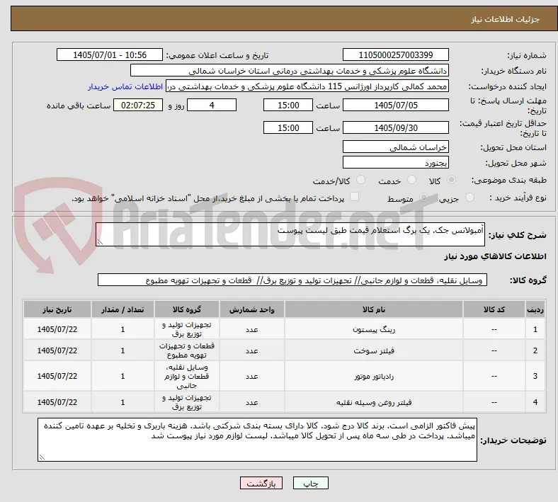Click the چاپ print button
The height and width of the screenshot is (502, 558).
pyautogui.click(x=311, y=483)
